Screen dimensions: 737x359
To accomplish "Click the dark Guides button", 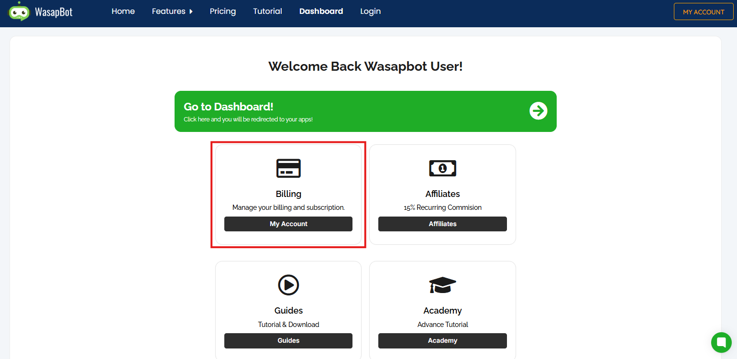I will click(x=288, y=340).
